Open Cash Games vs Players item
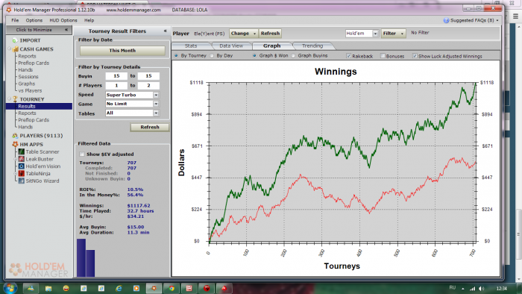Viewport: 522px width, 294px height. (x=30, y=90)
